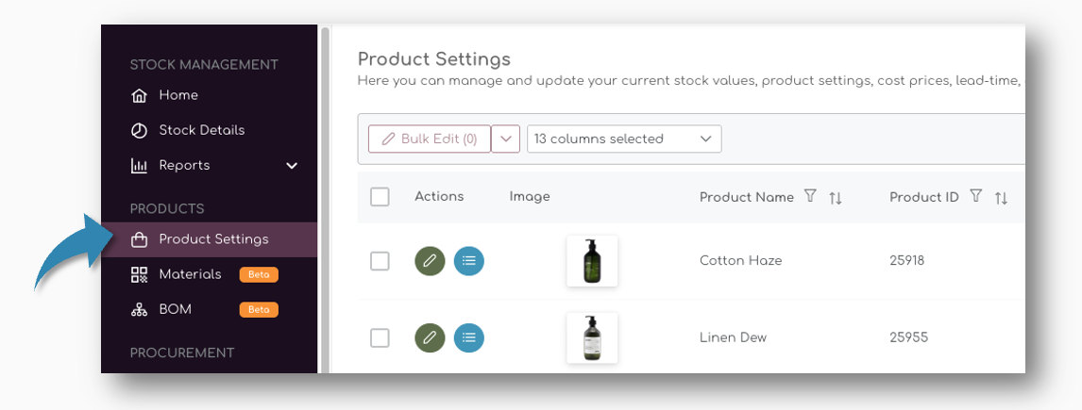
Task: Open the Bulk Edit dropdown arrow
Action: pos(506,139)
